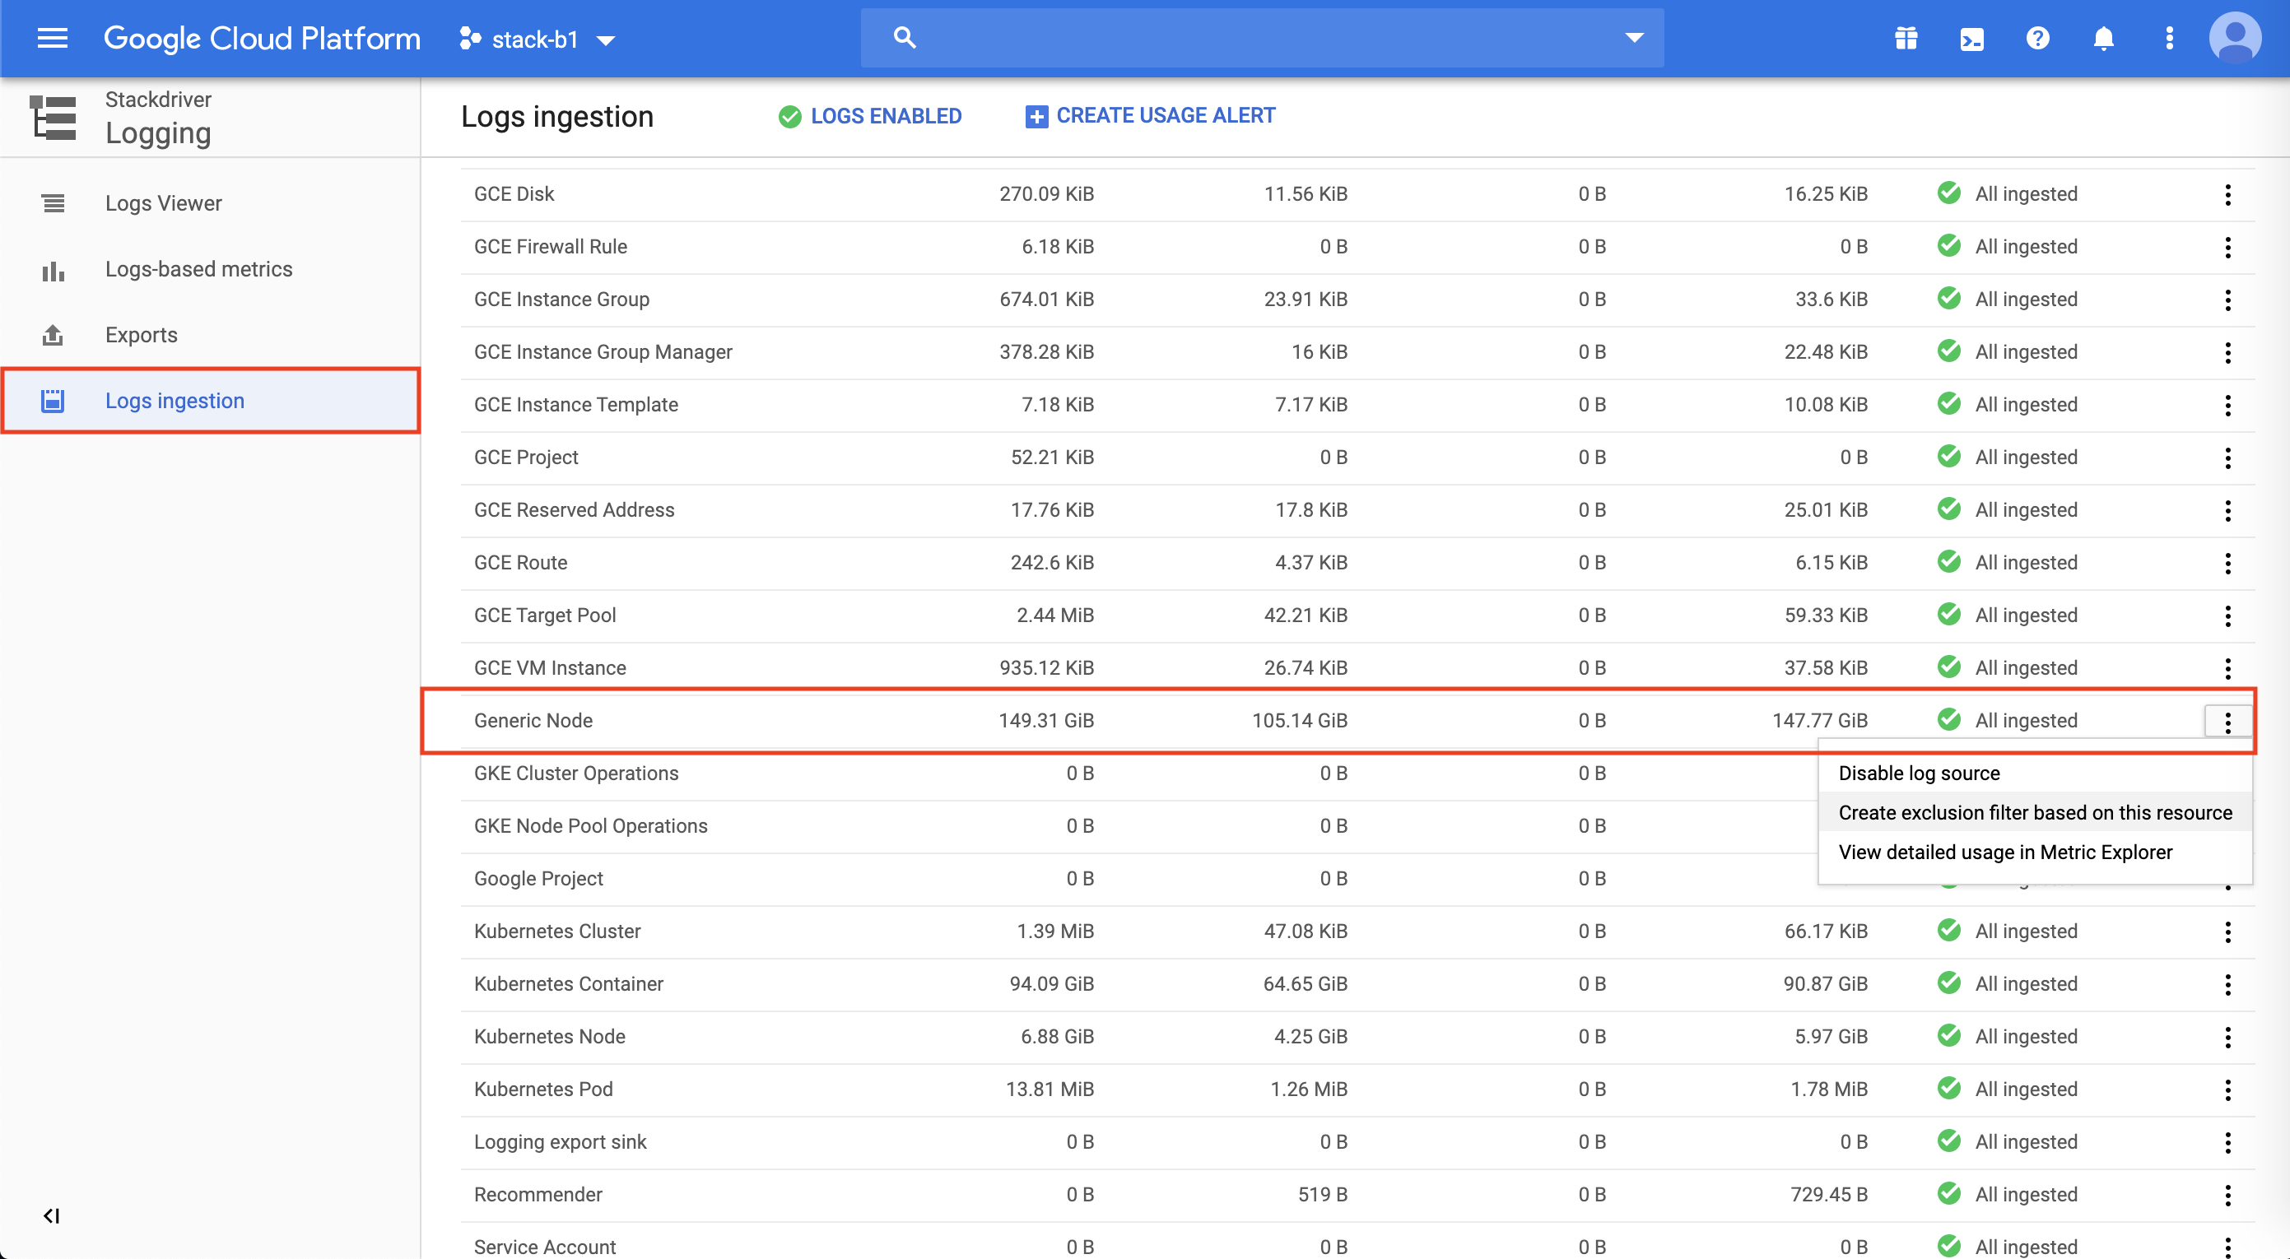Image resolution: width=2290 pixels, height=1259 pixels.
Task: Select Disable log source menu entry
Action: [1919, 772]
